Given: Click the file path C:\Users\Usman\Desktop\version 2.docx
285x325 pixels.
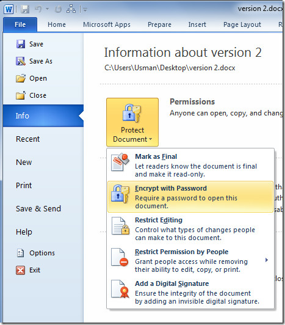Looking at the screenshot, I should pyautogui.click(x=170, y=68).
